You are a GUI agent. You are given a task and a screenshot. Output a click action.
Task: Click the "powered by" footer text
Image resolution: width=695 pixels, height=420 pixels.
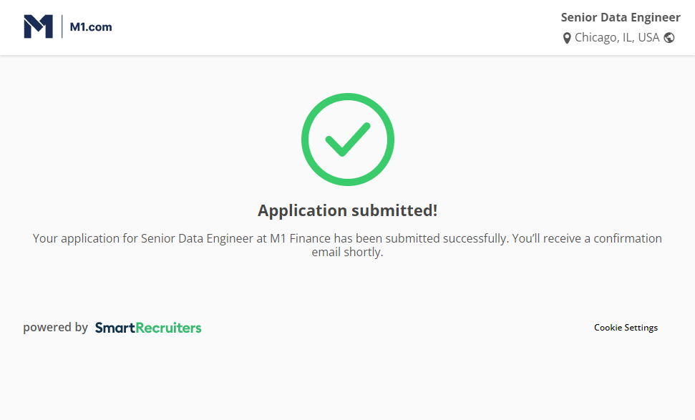[x=55, y=328]
